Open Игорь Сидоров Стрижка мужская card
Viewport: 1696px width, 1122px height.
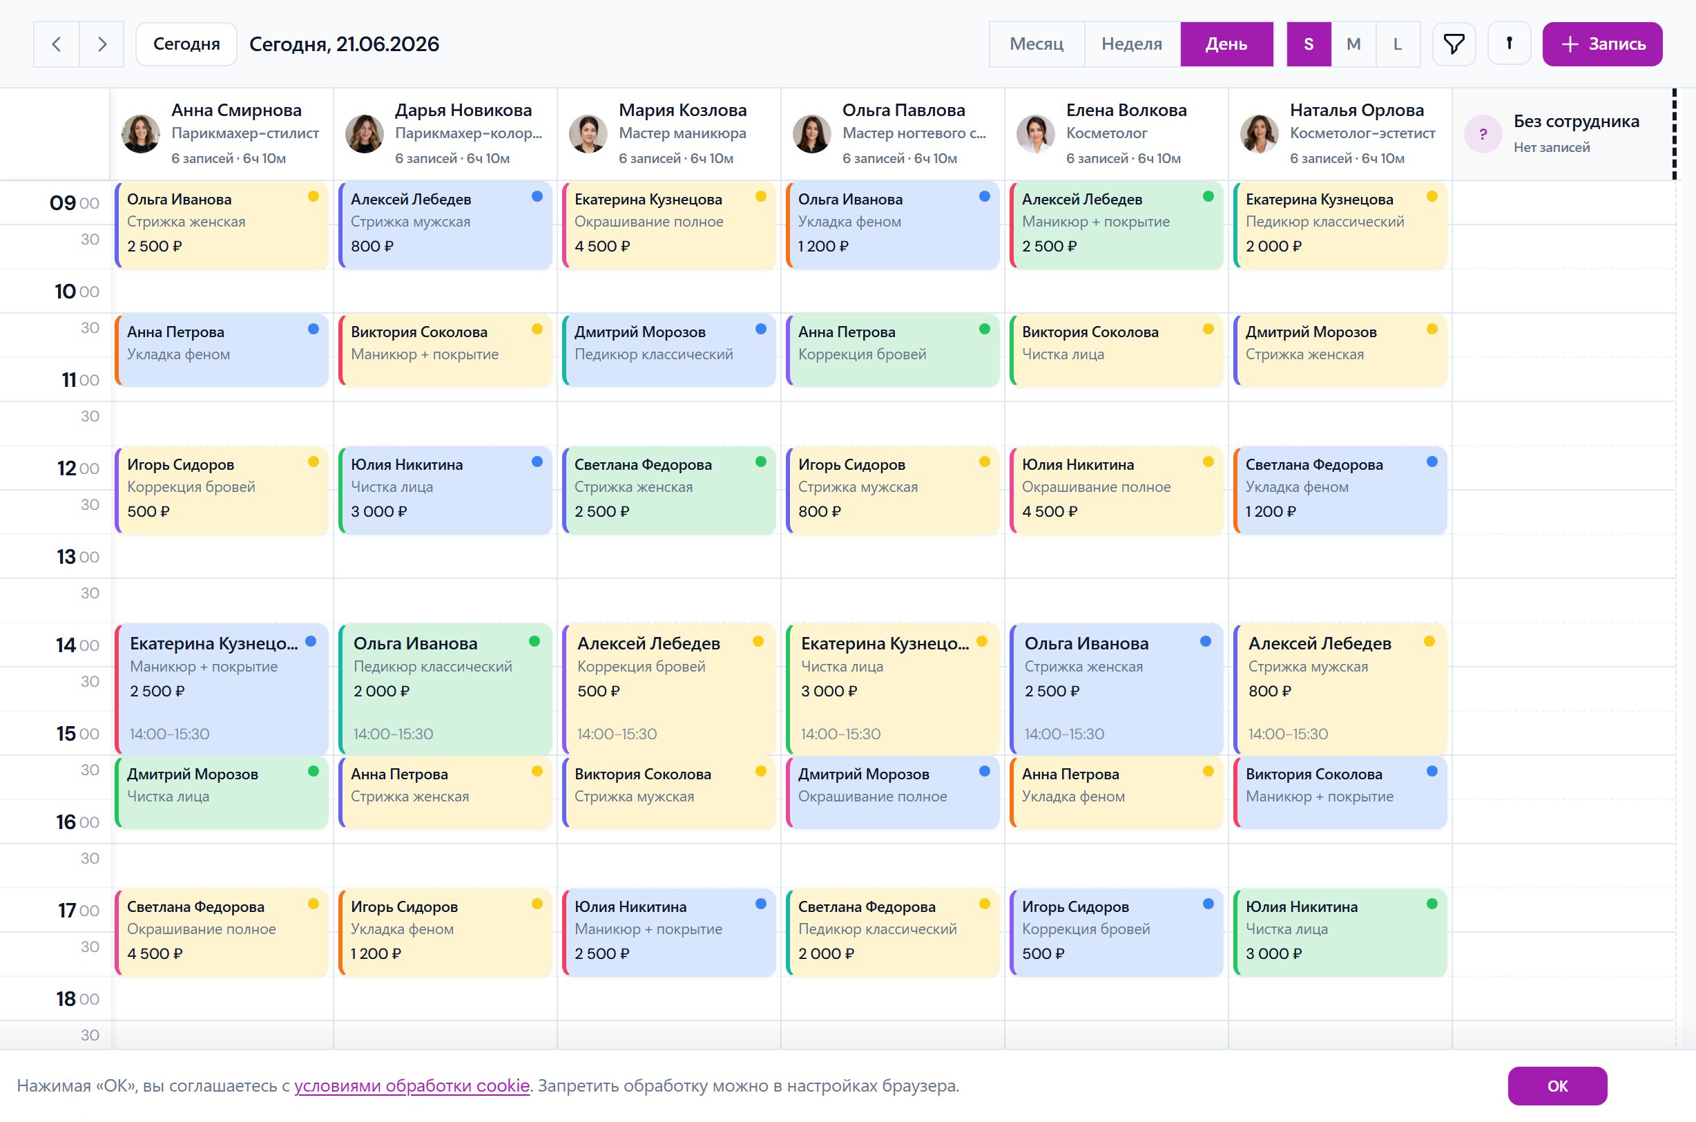[x=893, y=491]
